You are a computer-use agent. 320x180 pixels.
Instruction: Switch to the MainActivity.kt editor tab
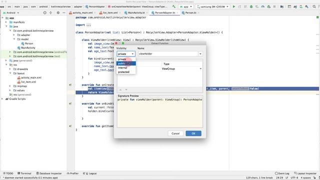136,12
